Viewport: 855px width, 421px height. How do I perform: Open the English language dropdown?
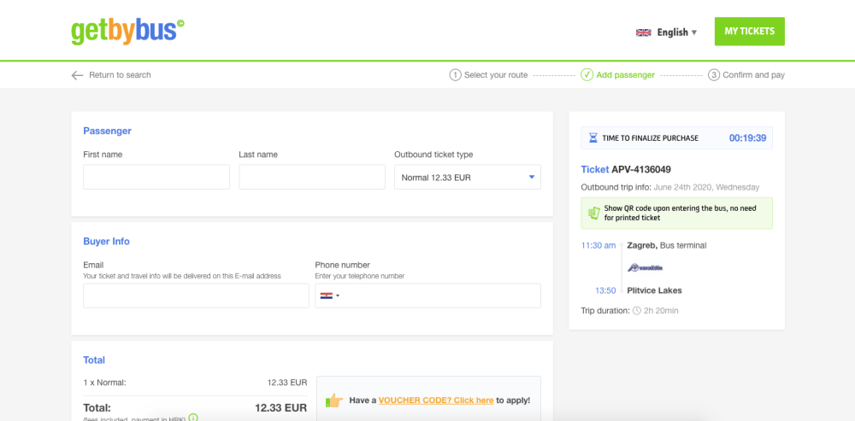click(676, 32)
